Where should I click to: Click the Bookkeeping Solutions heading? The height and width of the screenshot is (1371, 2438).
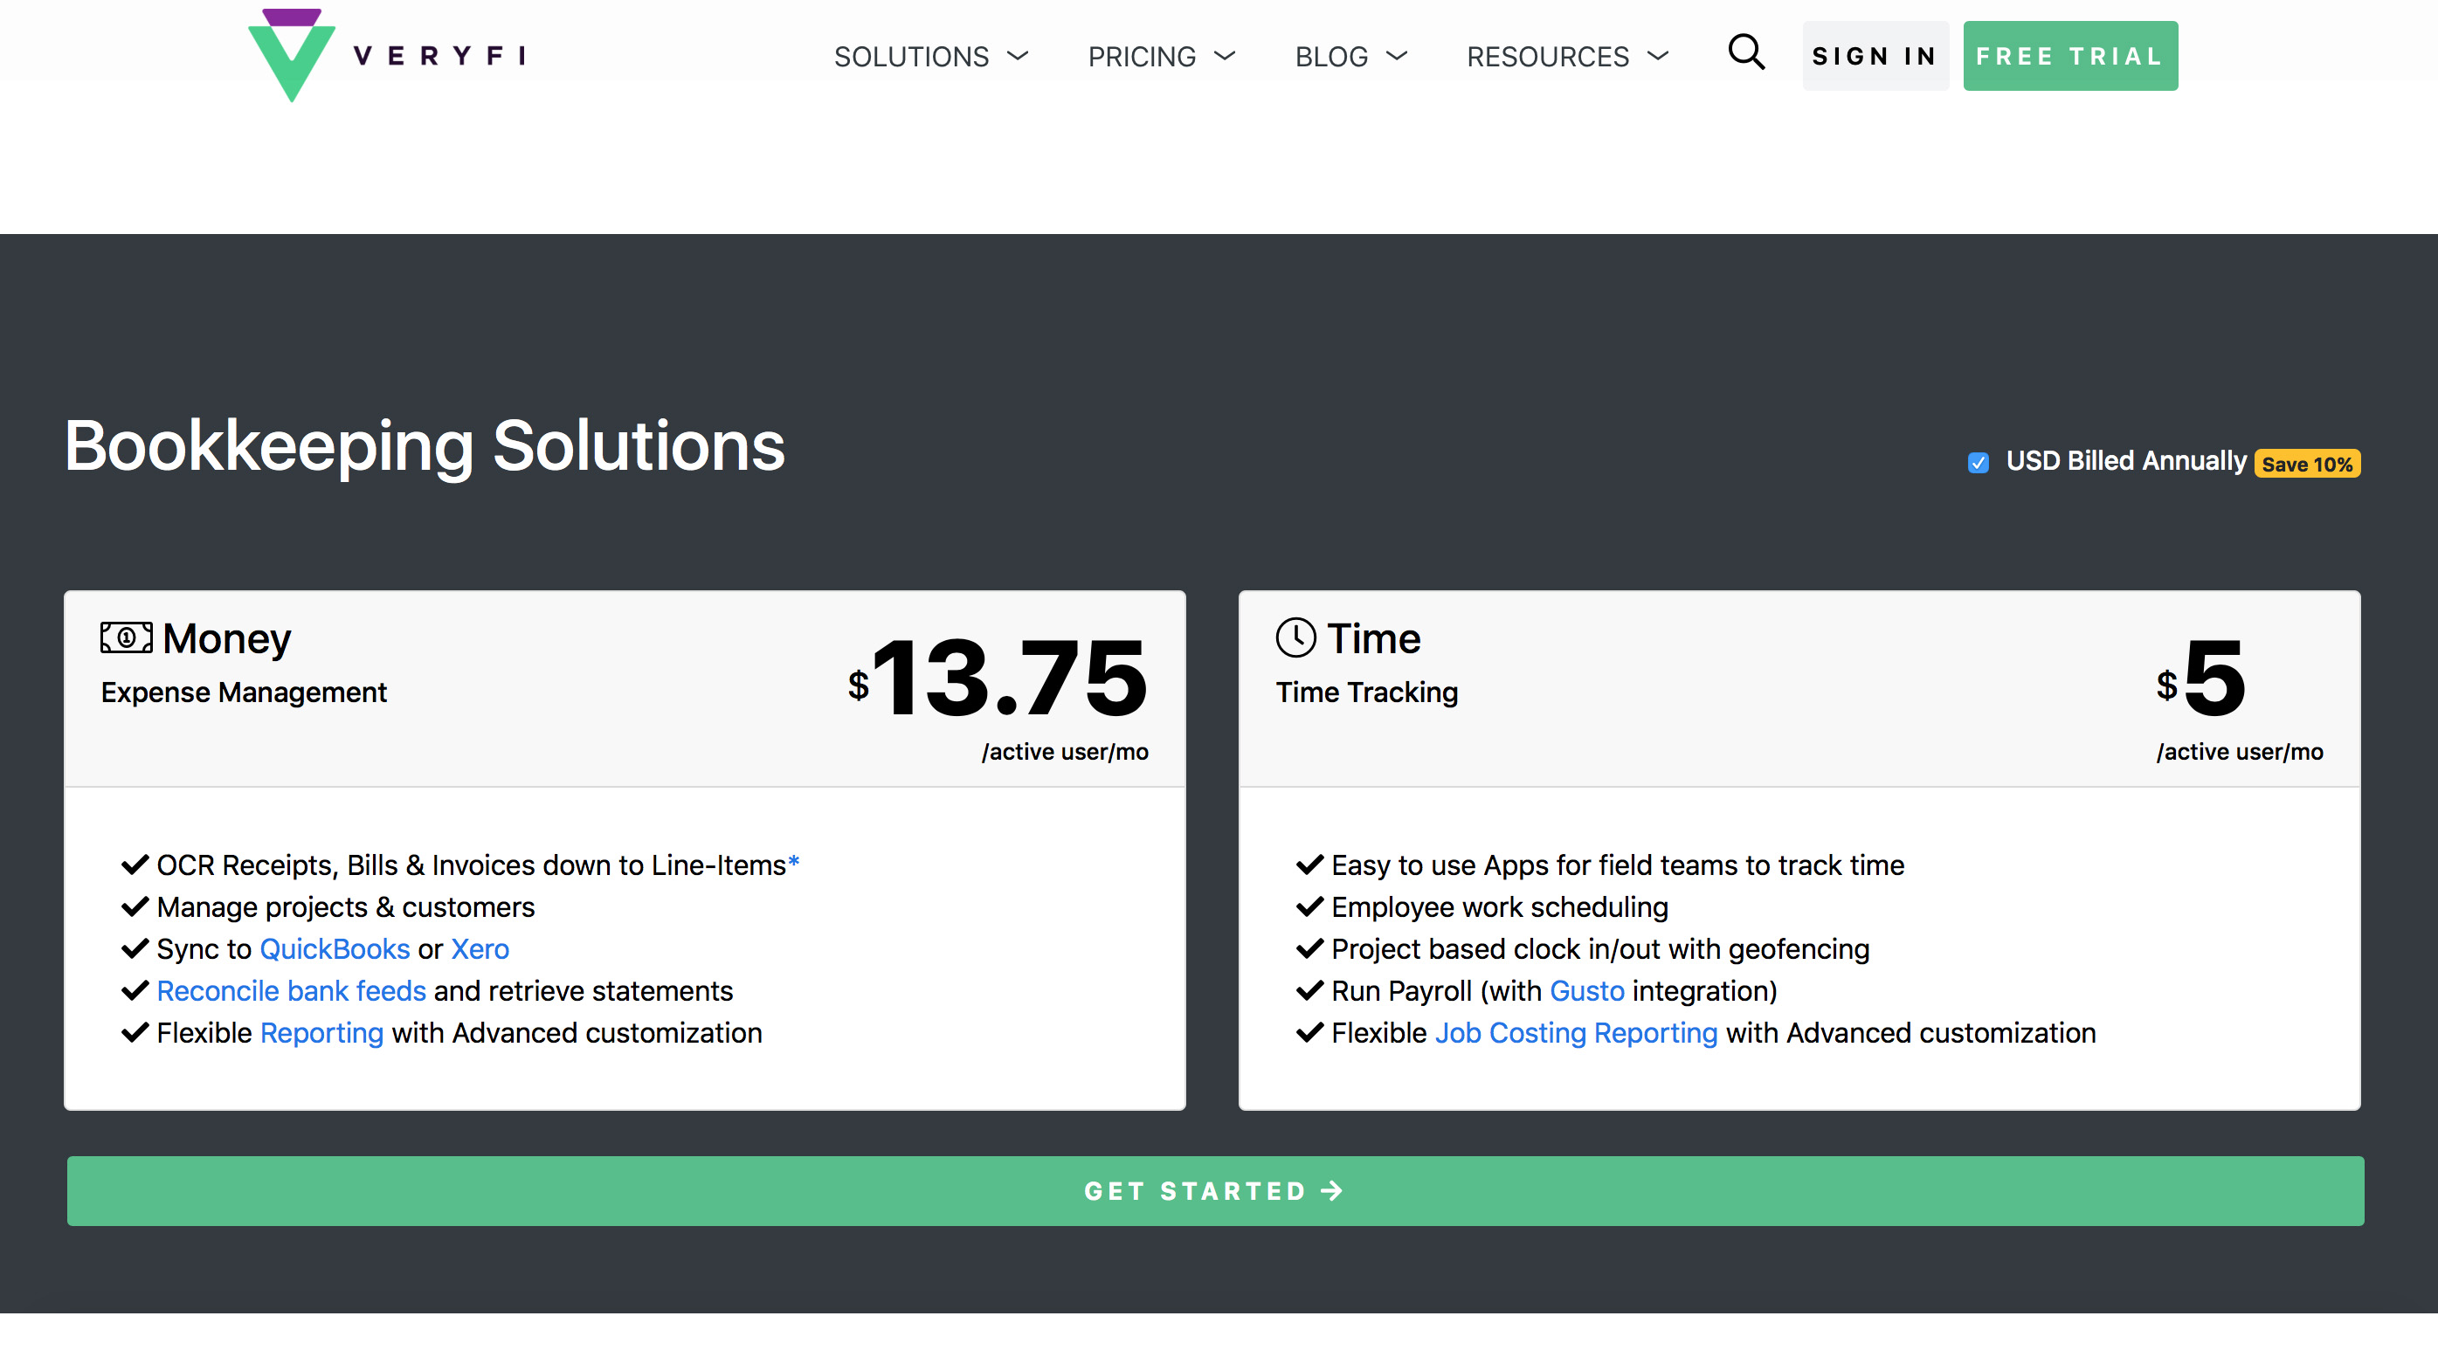(425, 445)
